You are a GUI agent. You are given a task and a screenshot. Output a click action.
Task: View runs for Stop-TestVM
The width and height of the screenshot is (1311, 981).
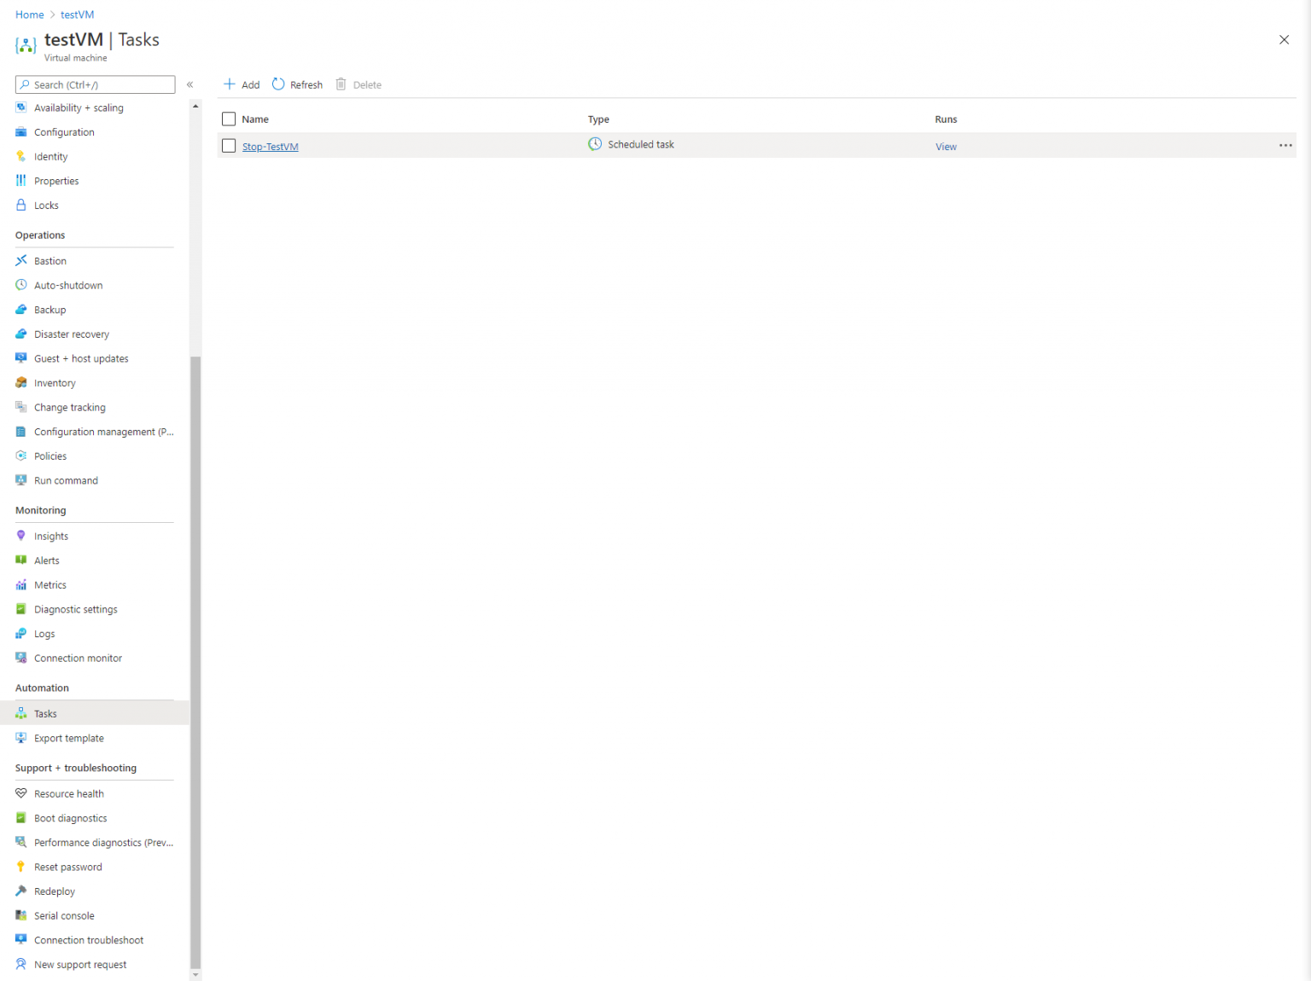[x=946, y=147]
